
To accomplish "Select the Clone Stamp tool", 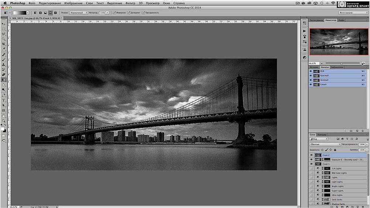I will (4, 64).
